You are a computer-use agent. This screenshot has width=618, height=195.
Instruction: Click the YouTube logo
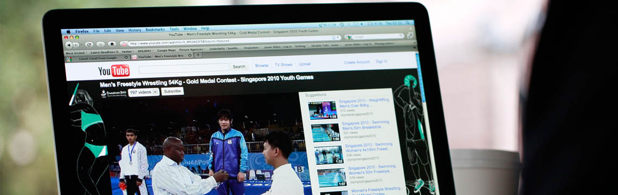(x=114, y=71)
